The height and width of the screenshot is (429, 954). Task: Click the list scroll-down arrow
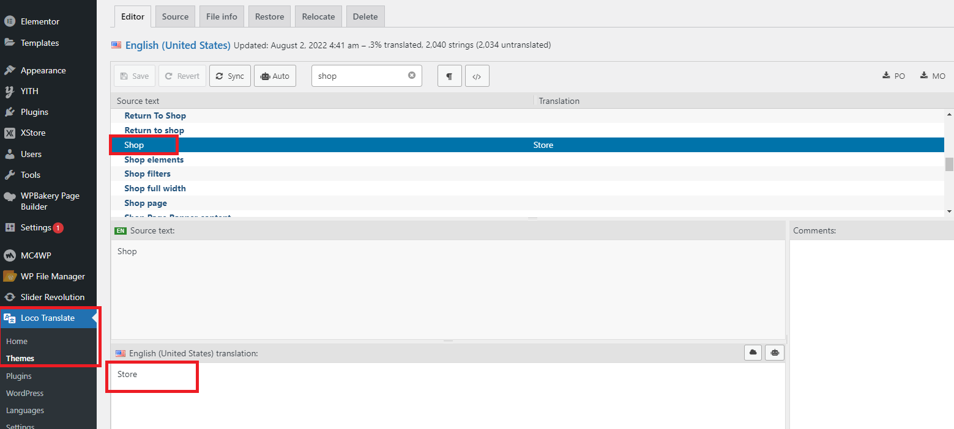pyautogui.click(x=949, y=211)
